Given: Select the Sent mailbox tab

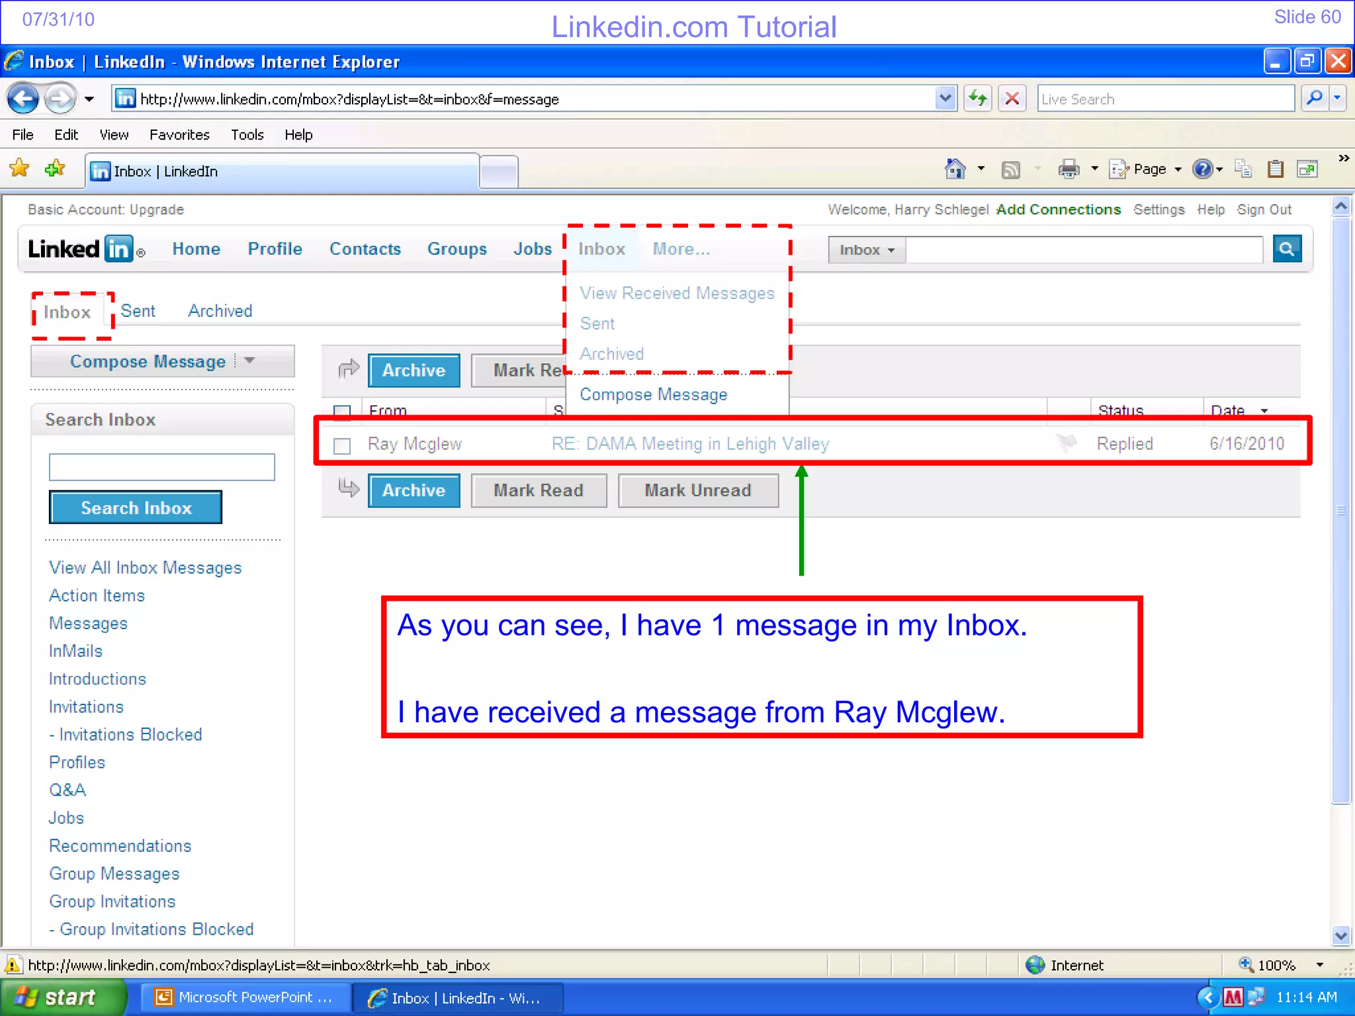Looking at the screenshot, I should pos(138,311).
